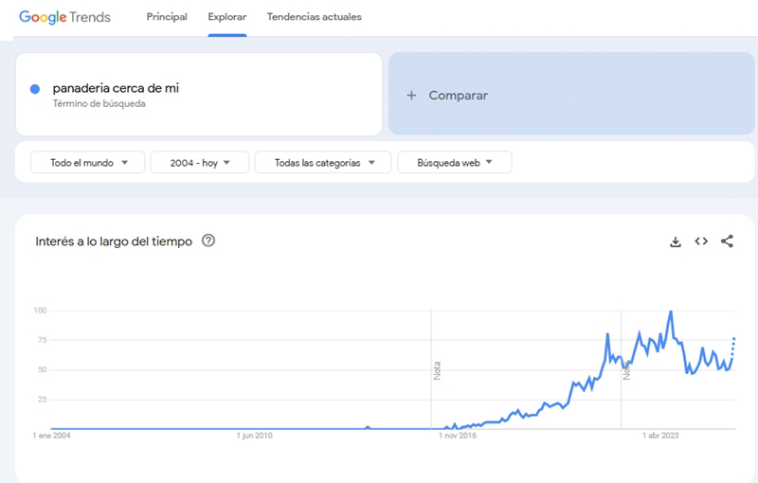The width and height of the screenshot is (758, 483).
Task: Open the Tendencias actuales tab
Action: pos(315,17)
